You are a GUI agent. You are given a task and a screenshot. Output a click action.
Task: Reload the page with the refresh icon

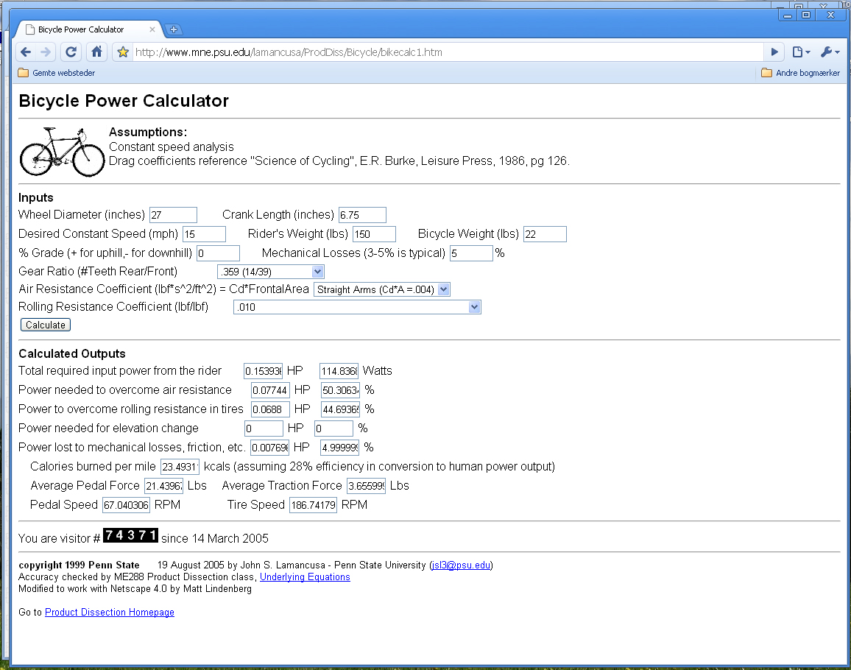click(x=71, y=52)
